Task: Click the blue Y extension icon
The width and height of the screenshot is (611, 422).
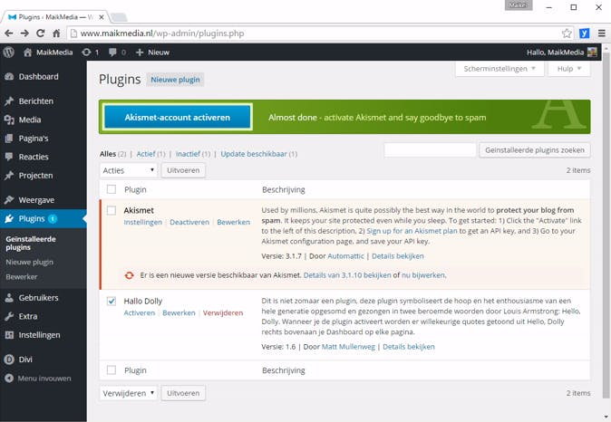Action: point(584,34)
